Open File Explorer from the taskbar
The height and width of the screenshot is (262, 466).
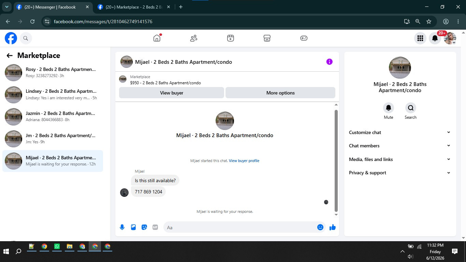pyautogui.click(x=70, y=246)
